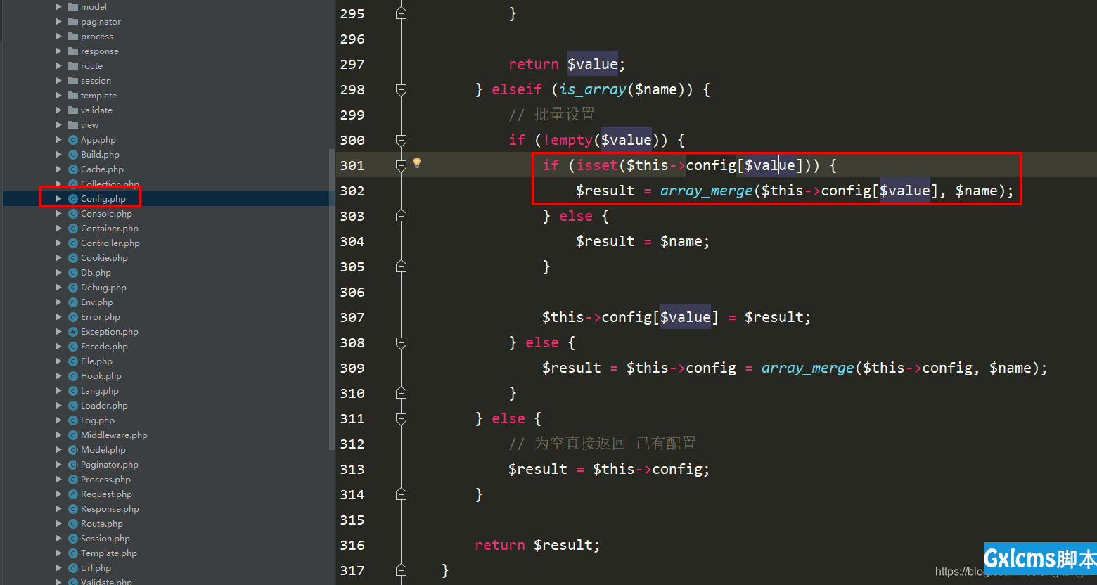Screen dimensions: 1097x585
Task: Select Response.php in the project tree
Action: click(110, 509)
